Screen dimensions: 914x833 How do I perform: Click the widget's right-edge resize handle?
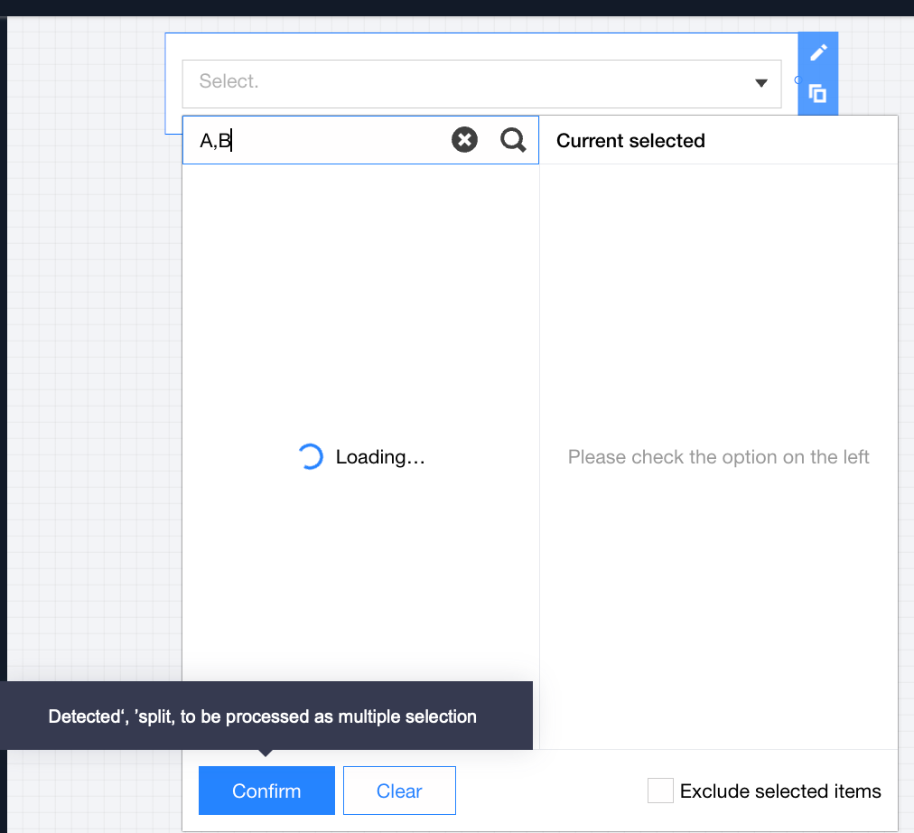click(x=797, y=80)
